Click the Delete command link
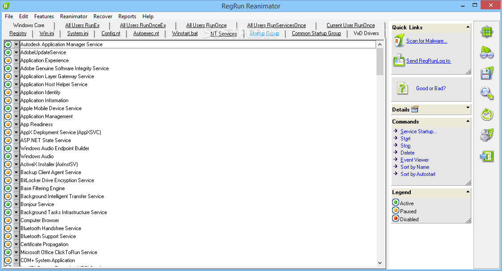Viewport: 502px width, 271px height. click(408, 153)
